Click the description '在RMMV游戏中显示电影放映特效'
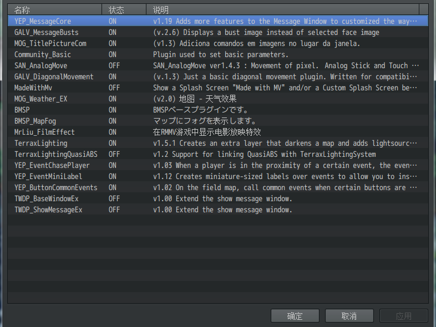 tap(207, 132)
